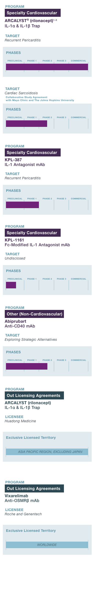Click the Asia Pacific Region, Excluding Japan bar
The image size is (94, 589).
pos(47,452)
